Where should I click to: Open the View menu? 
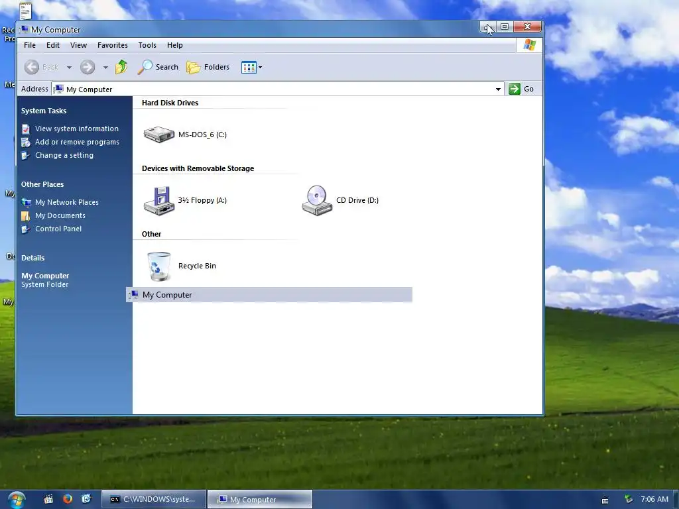coord(78,45)
